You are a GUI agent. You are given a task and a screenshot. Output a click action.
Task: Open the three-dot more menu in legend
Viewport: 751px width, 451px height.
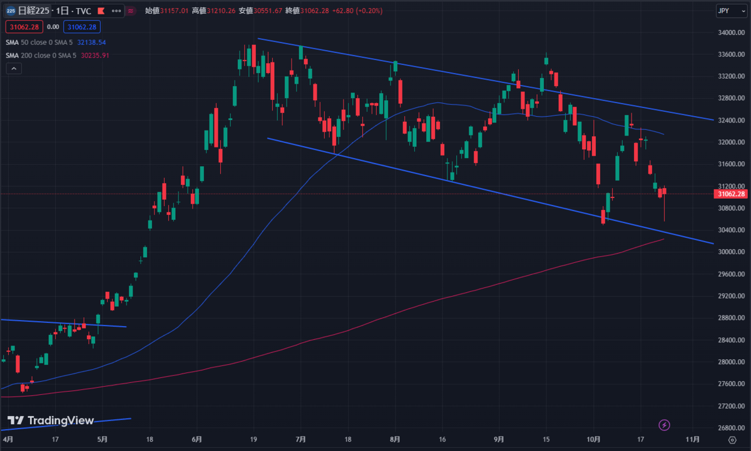coord(116,11)
